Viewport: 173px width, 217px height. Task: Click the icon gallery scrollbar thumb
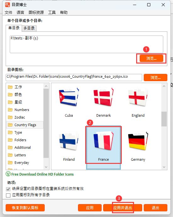point(164,119)
